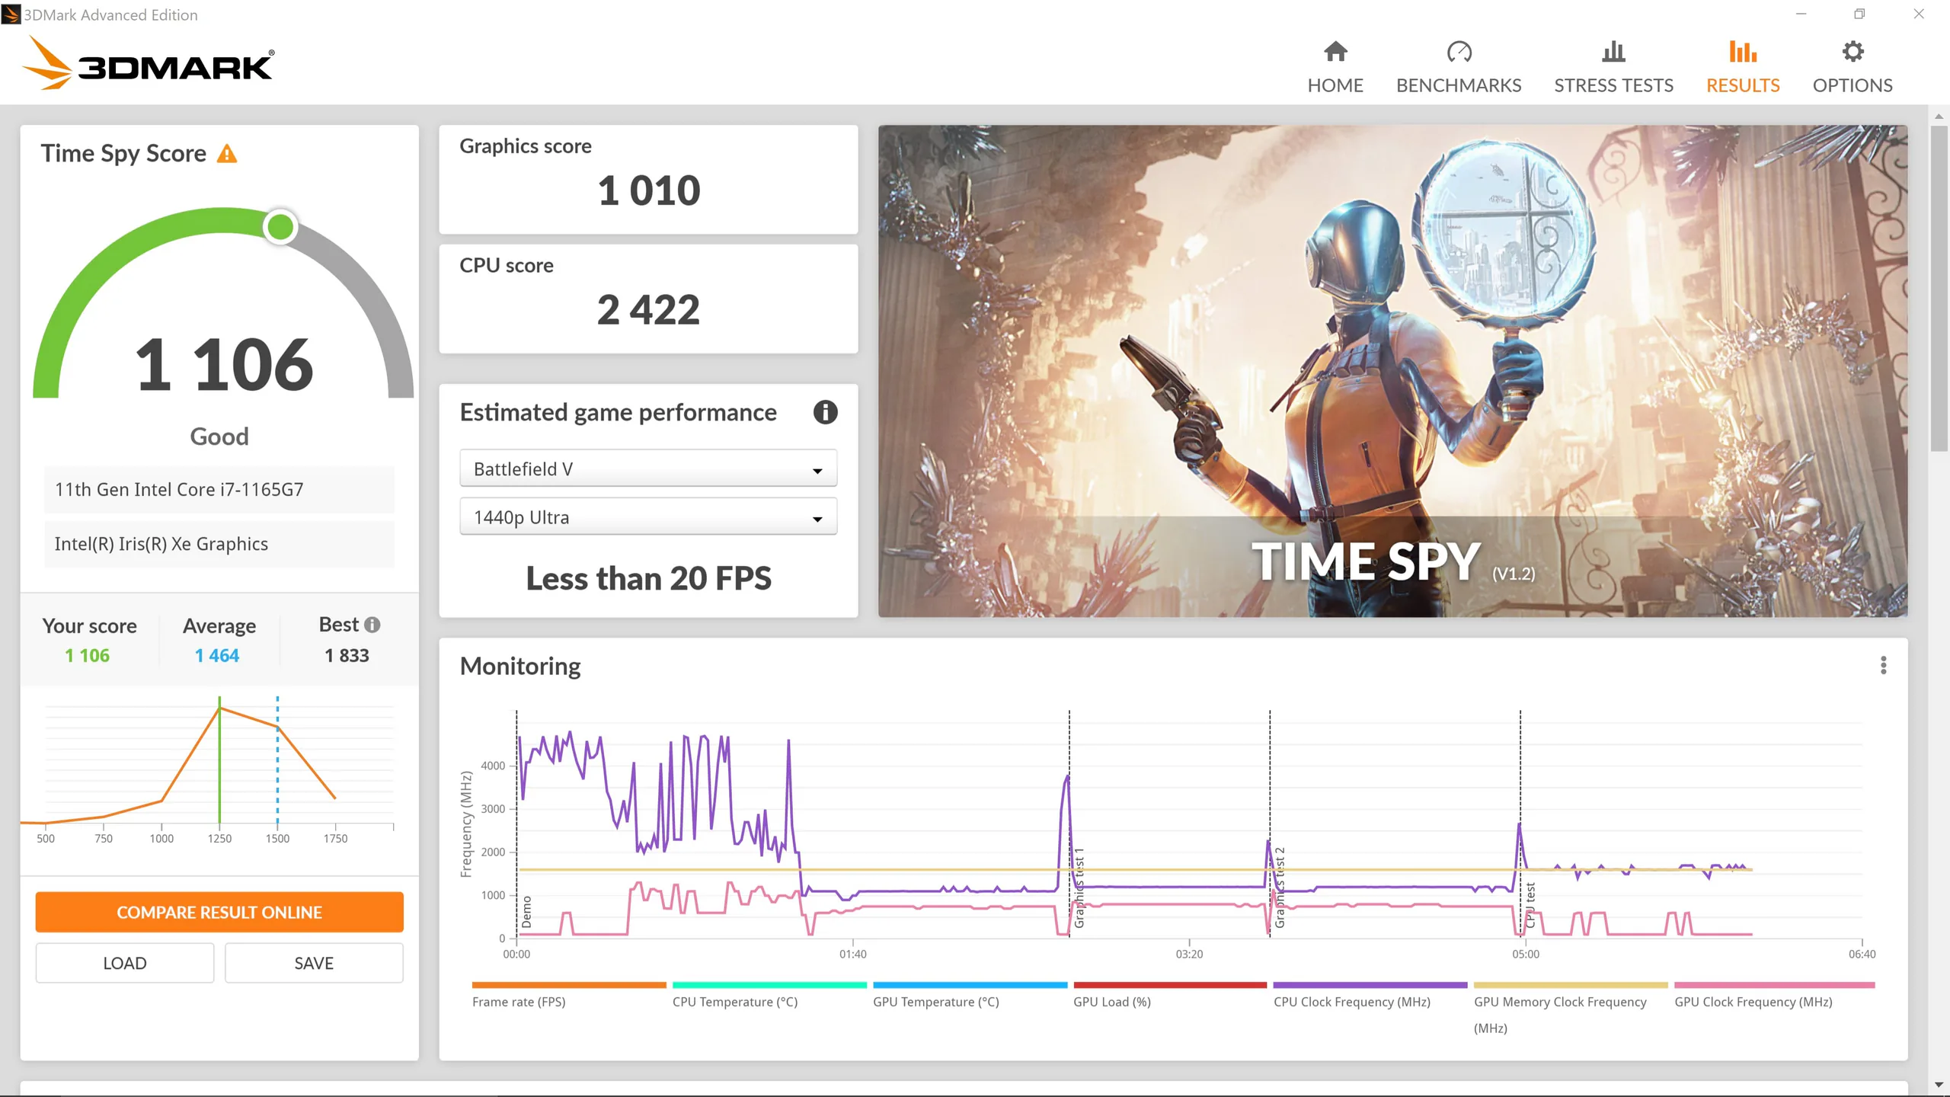The image size is (1950, 1097).
Task: Switch to the STRESS TESTS tab label
Action: pos(1613,85)
